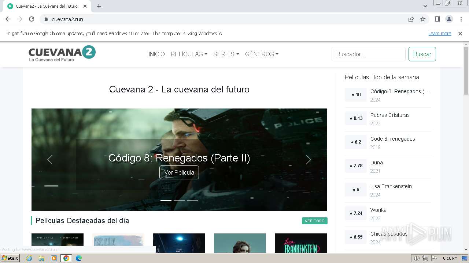Click the padlock site info icon
This screenshot has width=469, height=263.
46,19
